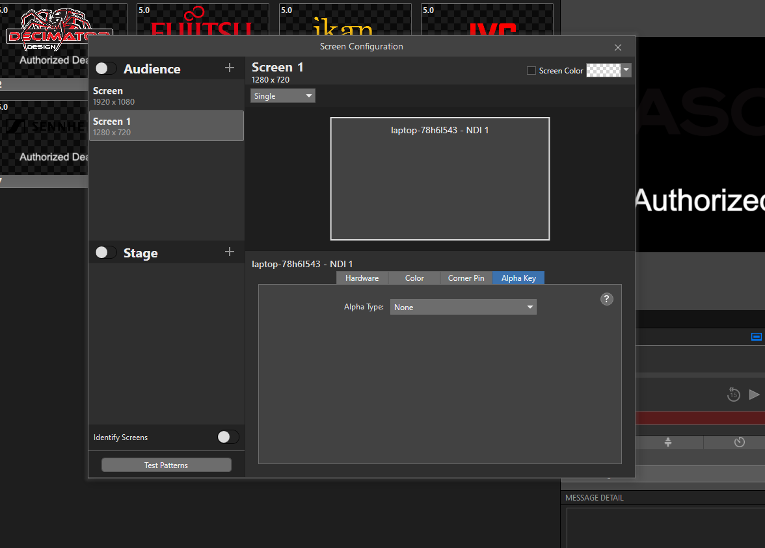Screen dimensions: 765x548
Task: Add a Stage screen using the plus icon
Action: click(x=229, y=252)
